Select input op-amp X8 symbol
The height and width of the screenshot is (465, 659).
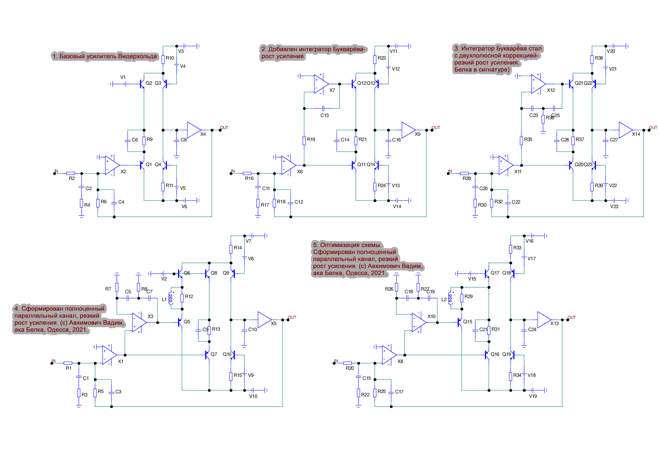pos(389,355)
